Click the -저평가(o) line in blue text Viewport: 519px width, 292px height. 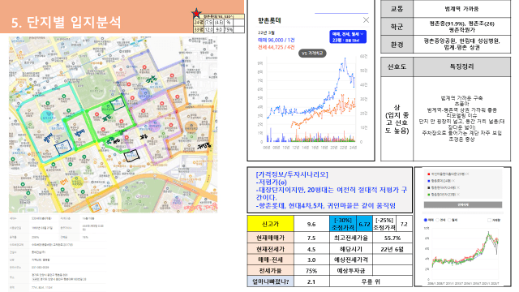pyautogui.click(x=272, y=182)
